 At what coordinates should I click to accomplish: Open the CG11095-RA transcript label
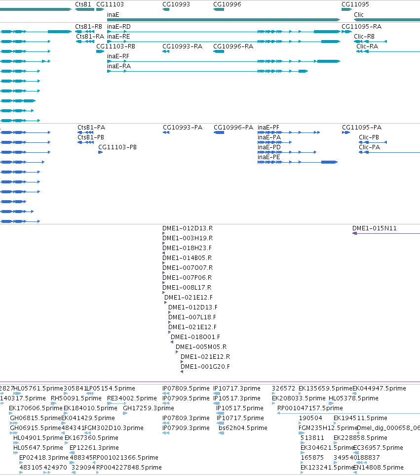[x=361, y=26]
